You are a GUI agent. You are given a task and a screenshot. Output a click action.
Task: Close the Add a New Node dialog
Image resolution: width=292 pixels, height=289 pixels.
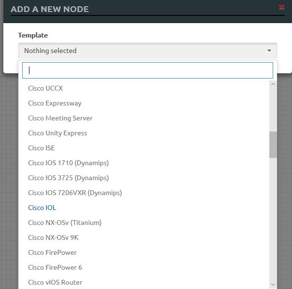click(281, 7)
